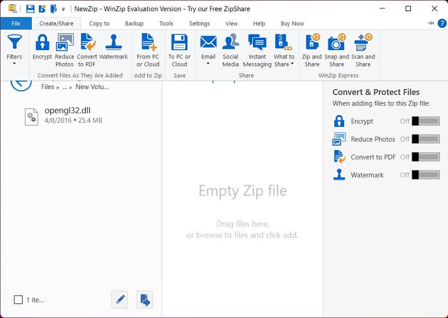448x318 pixels.
Task: Launch Scan and Share
Action: (363, 51)
